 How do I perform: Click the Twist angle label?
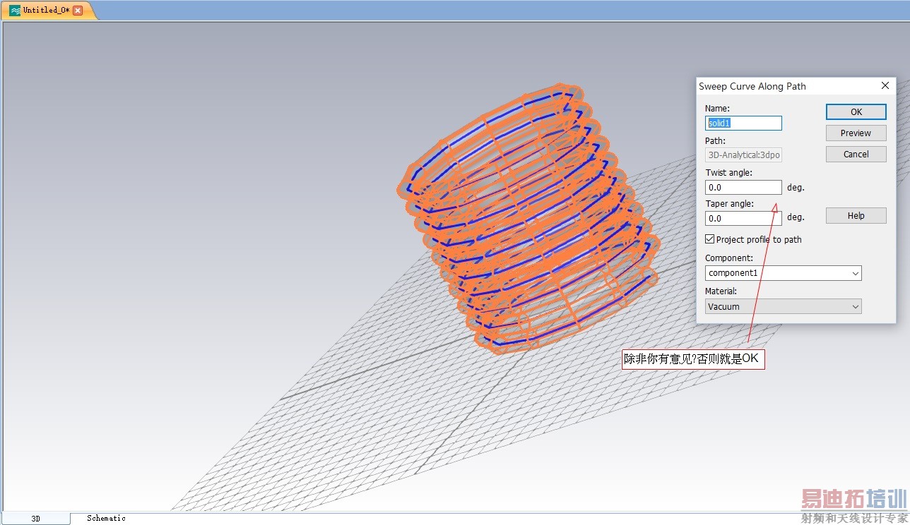tap(728, 173)
